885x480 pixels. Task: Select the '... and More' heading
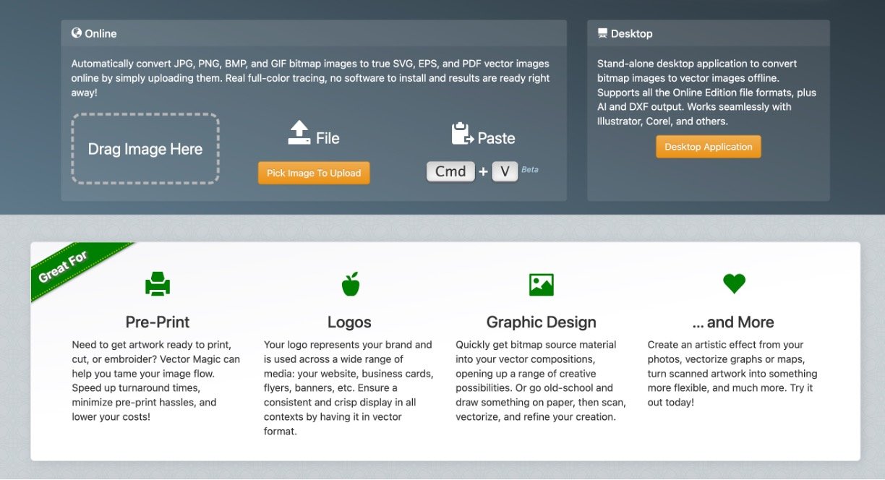733,322
